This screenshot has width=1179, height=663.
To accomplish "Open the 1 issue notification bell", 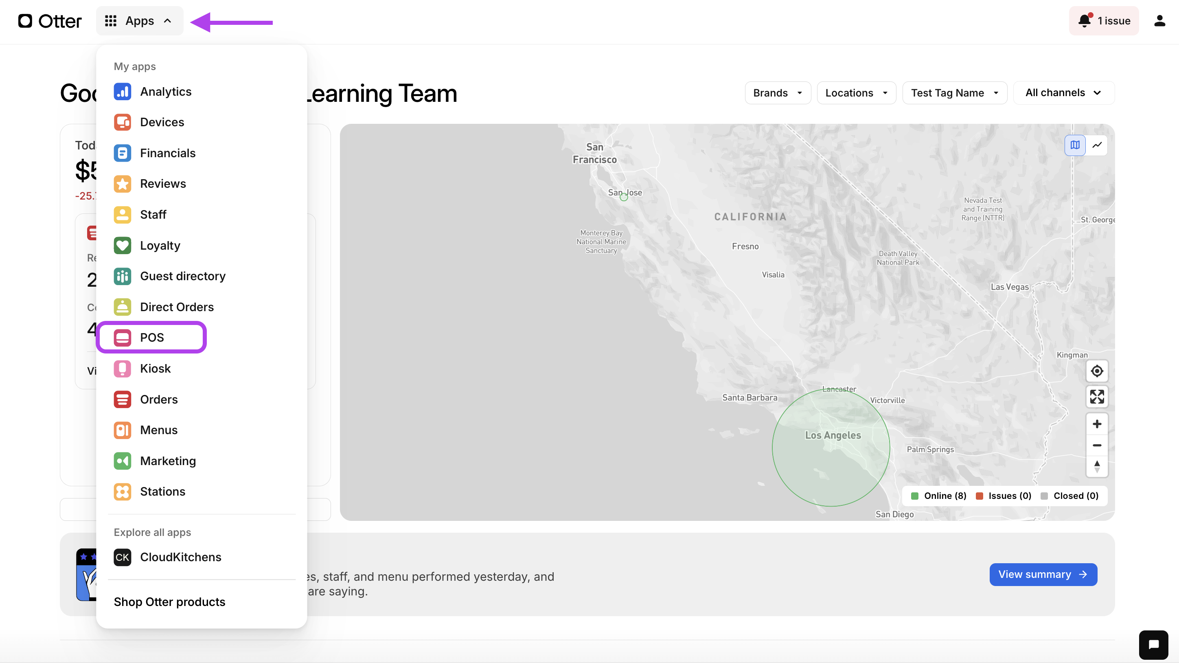I will (x=1104, y=21).
